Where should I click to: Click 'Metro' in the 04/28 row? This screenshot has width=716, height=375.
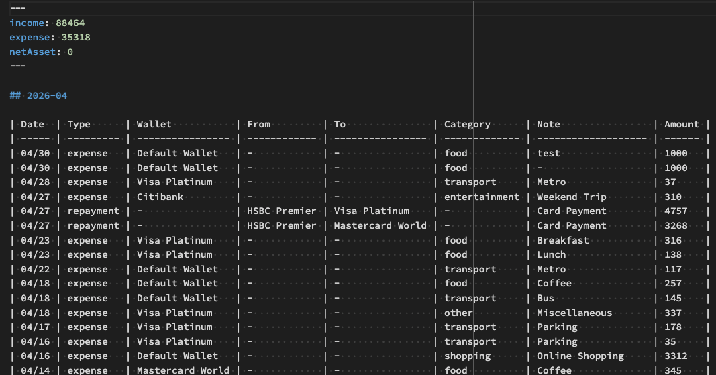coord(552,182)
